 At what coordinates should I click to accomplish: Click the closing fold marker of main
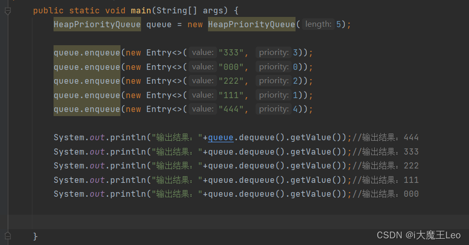8,236
